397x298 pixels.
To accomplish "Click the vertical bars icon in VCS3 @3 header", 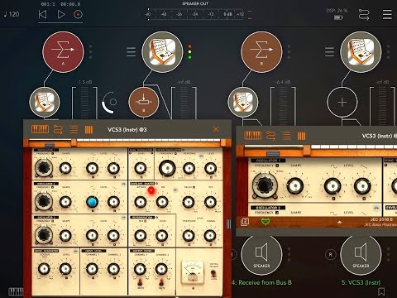I will point(88,130).
